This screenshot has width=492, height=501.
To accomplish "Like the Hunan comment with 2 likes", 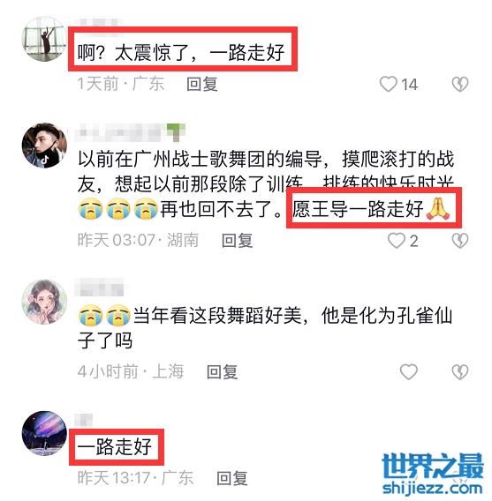I will coord(397,241).
